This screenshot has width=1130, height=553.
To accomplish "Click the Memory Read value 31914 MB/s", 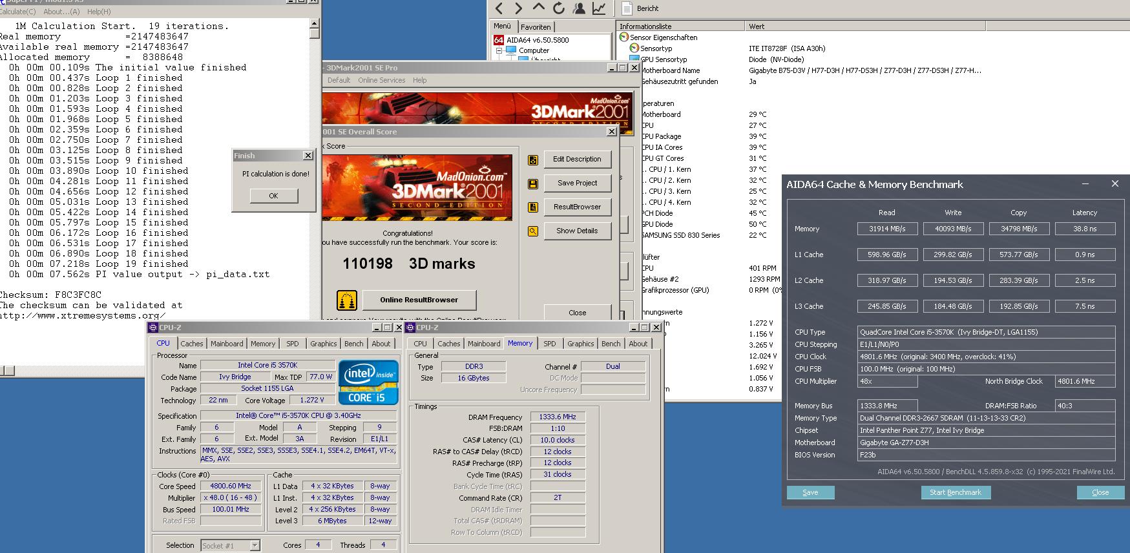I will 887,229.
